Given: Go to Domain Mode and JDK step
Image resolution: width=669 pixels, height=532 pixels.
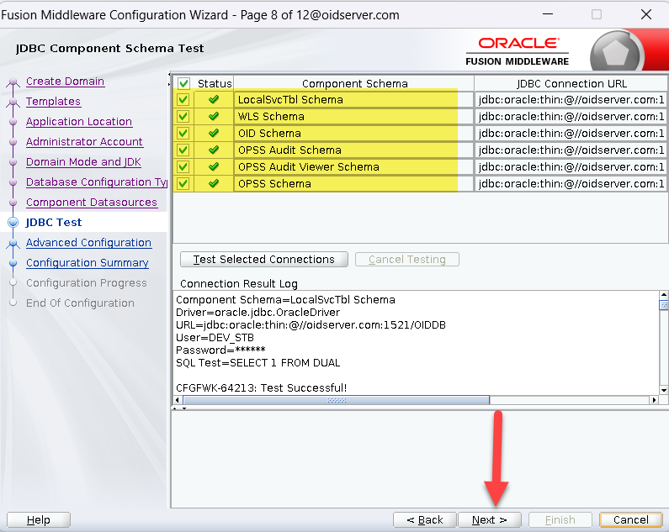Looking at the screenshot, I should click(83, 162).
